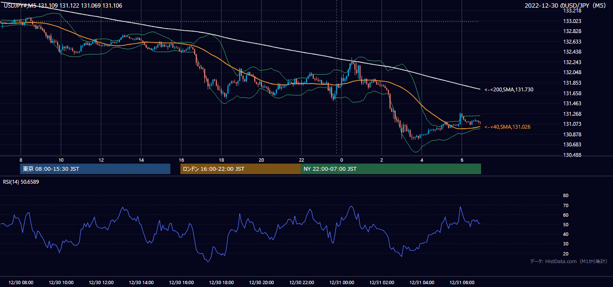Click hour label 0 under the price chart

pos(342,160)
